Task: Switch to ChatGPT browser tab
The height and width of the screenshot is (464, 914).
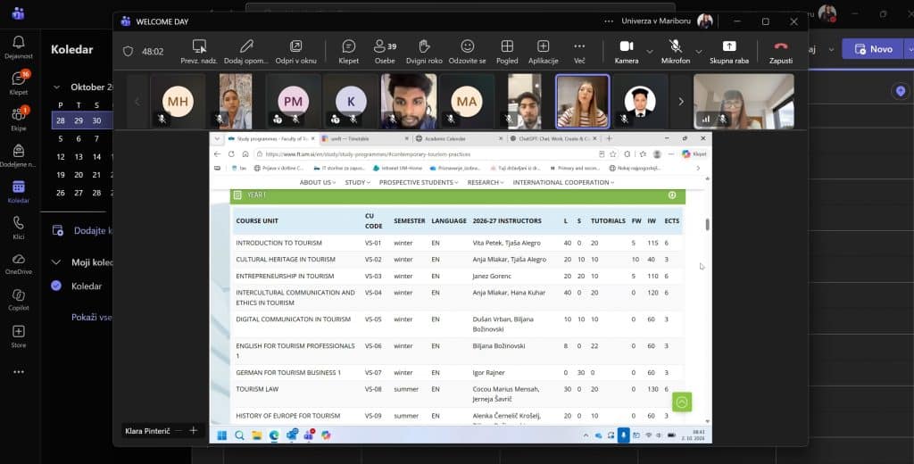Action: (x=553, y=138)
